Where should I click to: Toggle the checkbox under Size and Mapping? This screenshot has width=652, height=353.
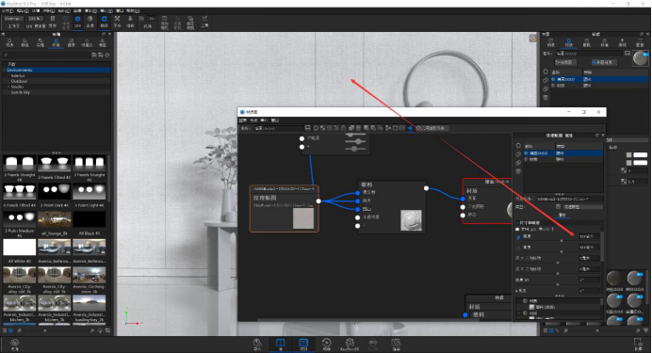[x=517, y=229]
